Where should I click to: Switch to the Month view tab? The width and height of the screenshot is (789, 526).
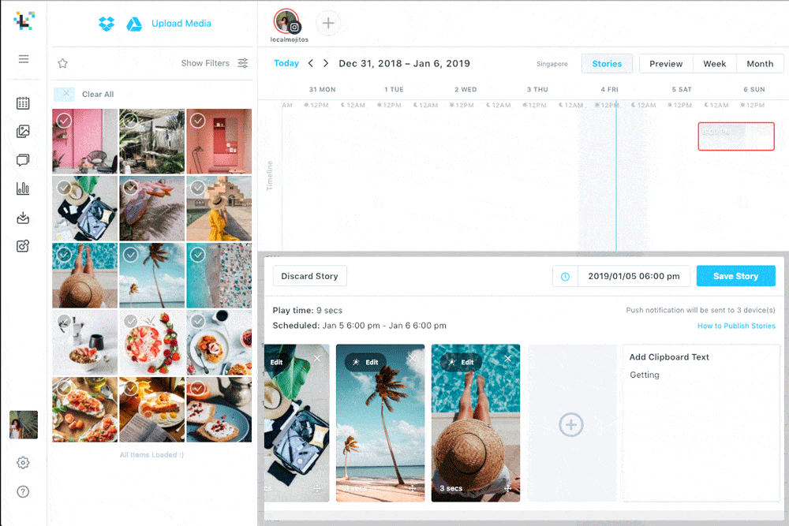pos(759,63)
